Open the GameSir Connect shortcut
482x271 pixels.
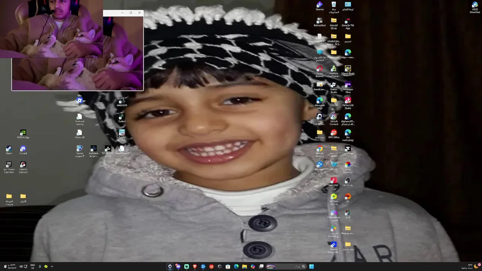pos(23,167)
